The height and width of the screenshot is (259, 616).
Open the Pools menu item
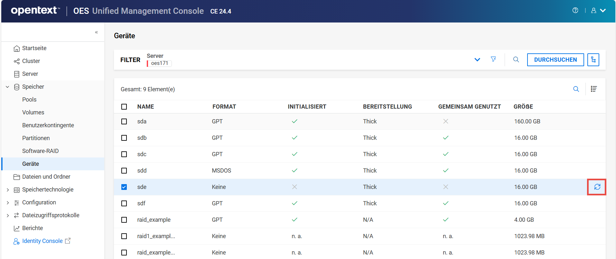point(29,100)
